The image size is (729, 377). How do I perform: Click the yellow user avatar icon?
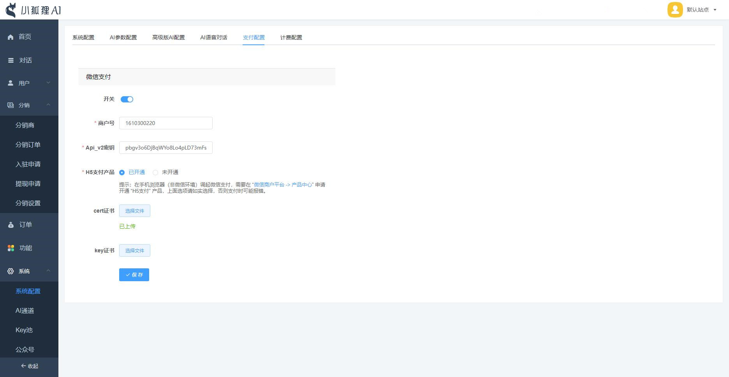click(x=675, y=10)
